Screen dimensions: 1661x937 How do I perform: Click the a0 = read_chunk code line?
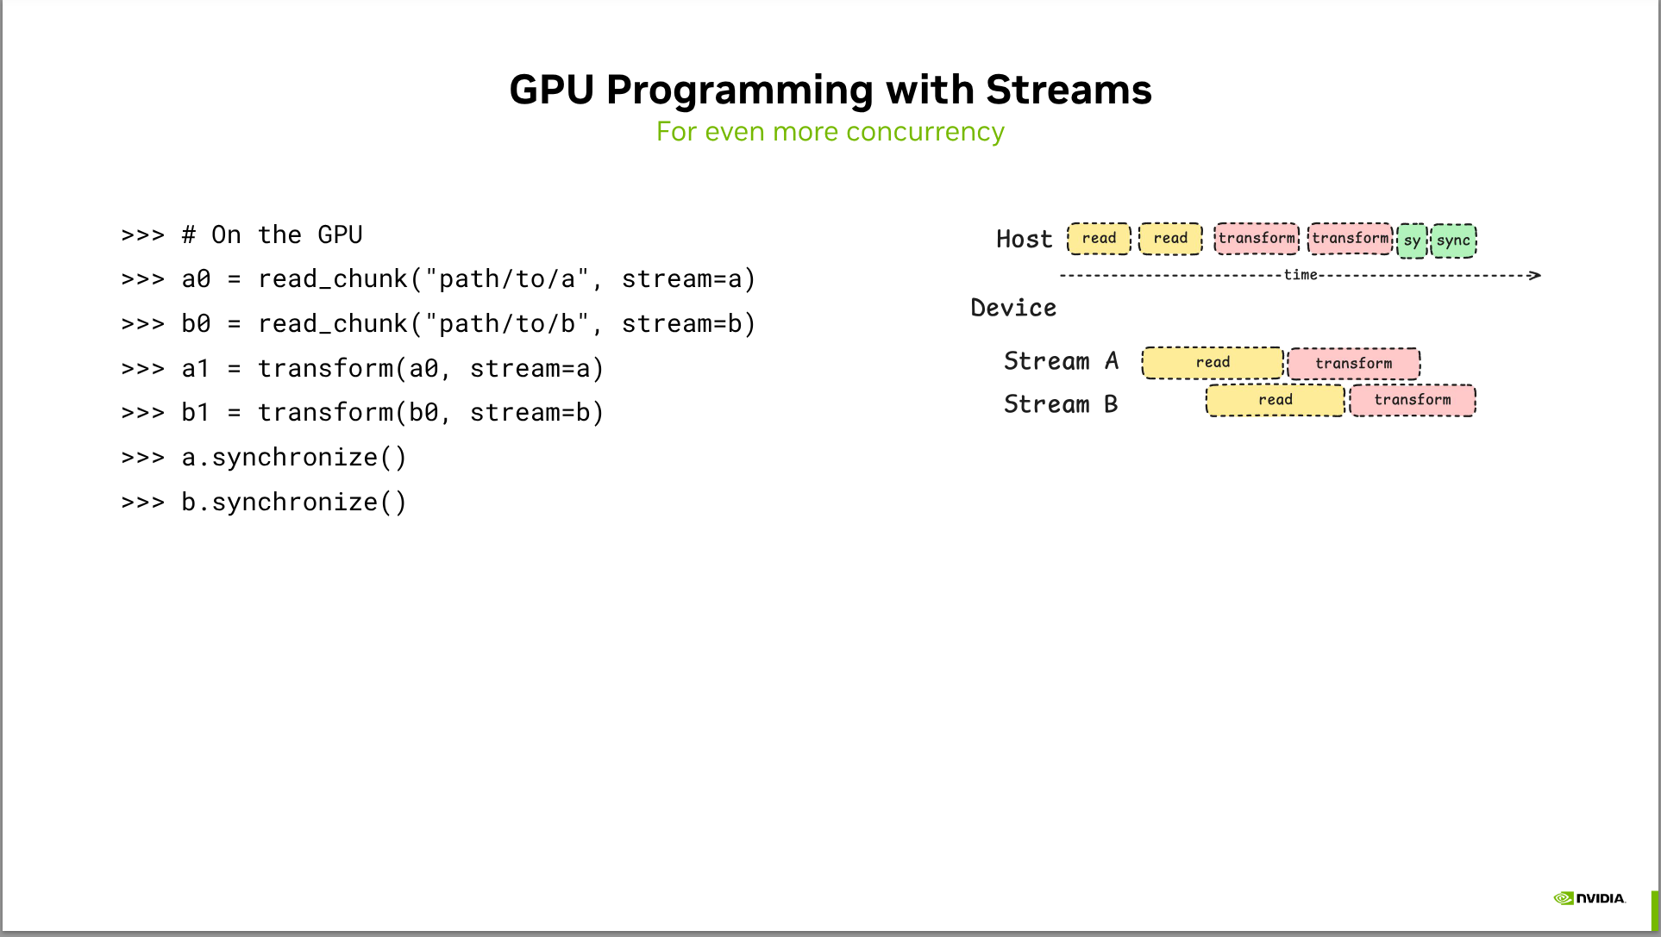pyautogui.click(x=438, y=279)
